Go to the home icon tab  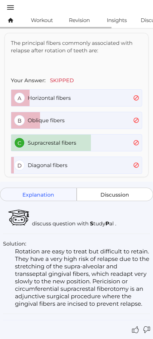tap(10, 20)
